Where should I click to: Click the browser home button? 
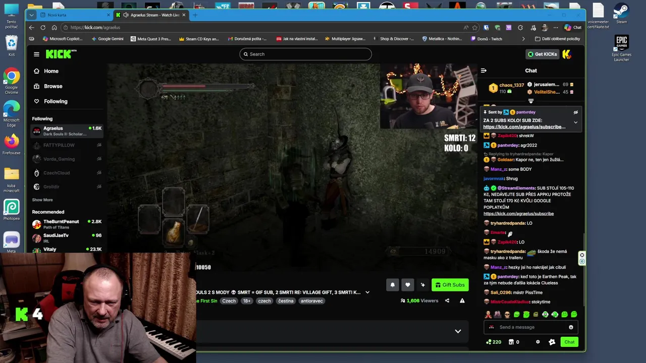point(55,28)
